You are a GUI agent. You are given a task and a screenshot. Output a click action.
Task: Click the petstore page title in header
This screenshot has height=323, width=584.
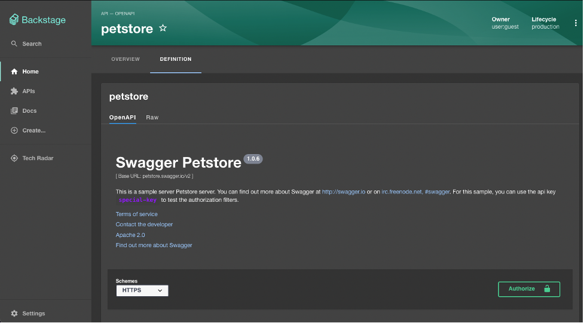[127, 29]
